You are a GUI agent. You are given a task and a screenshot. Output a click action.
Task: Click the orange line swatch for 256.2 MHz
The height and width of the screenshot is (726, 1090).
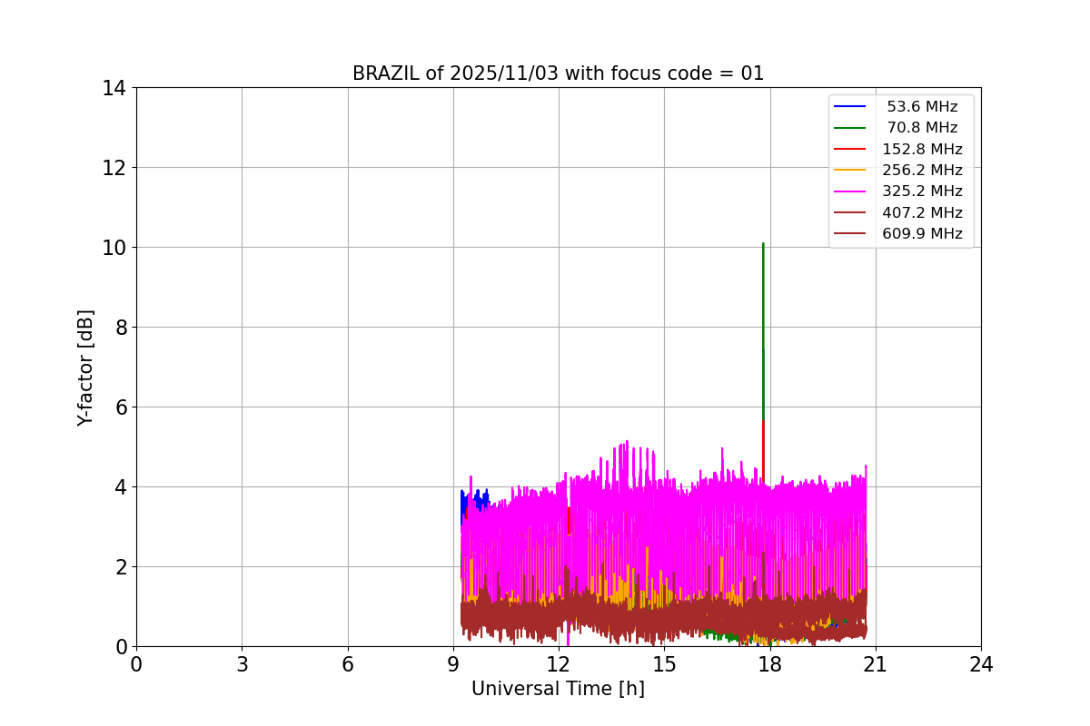click(850, 171)
